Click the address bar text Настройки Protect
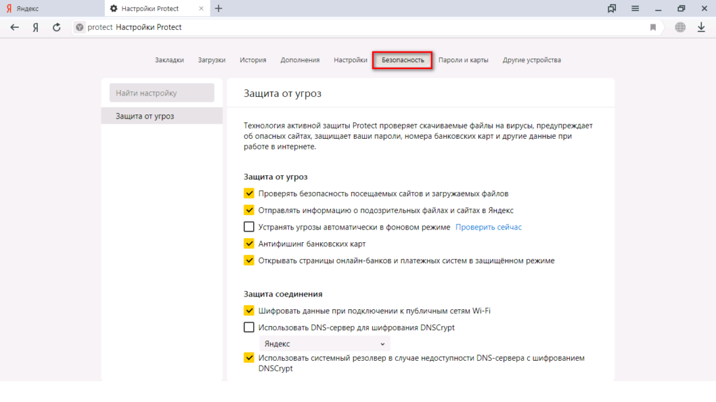The height and width of the screenshot is (402, 716). tap(149, 27)
